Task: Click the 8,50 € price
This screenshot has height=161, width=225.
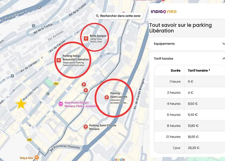Action: [193, 104]
